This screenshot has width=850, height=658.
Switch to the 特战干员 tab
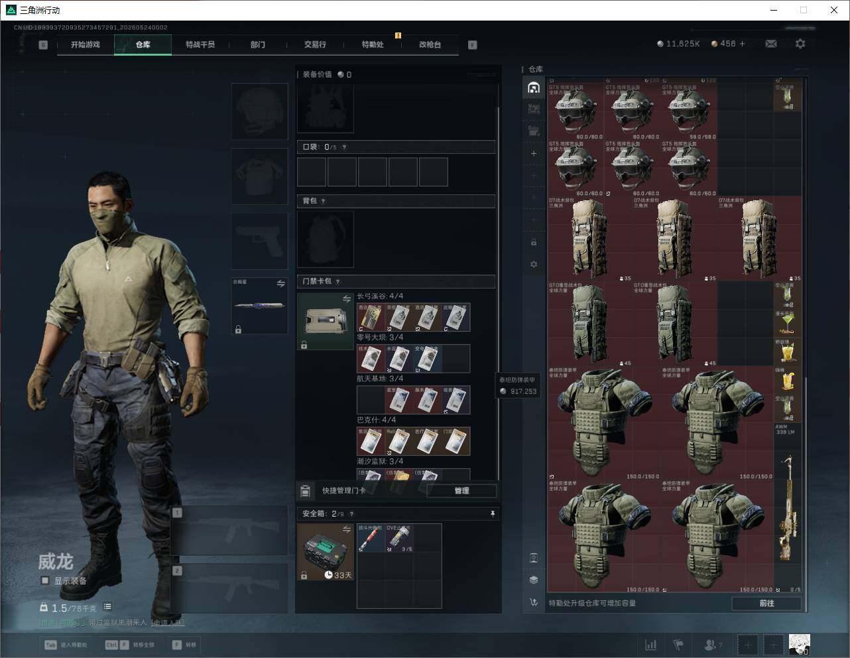(200, 44)
